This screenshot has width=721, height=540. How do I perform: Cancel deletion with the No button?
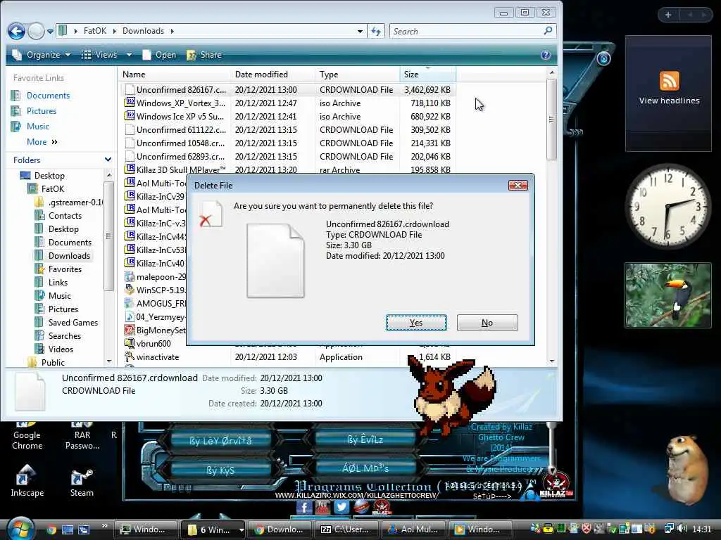click(x=487, y=323)
